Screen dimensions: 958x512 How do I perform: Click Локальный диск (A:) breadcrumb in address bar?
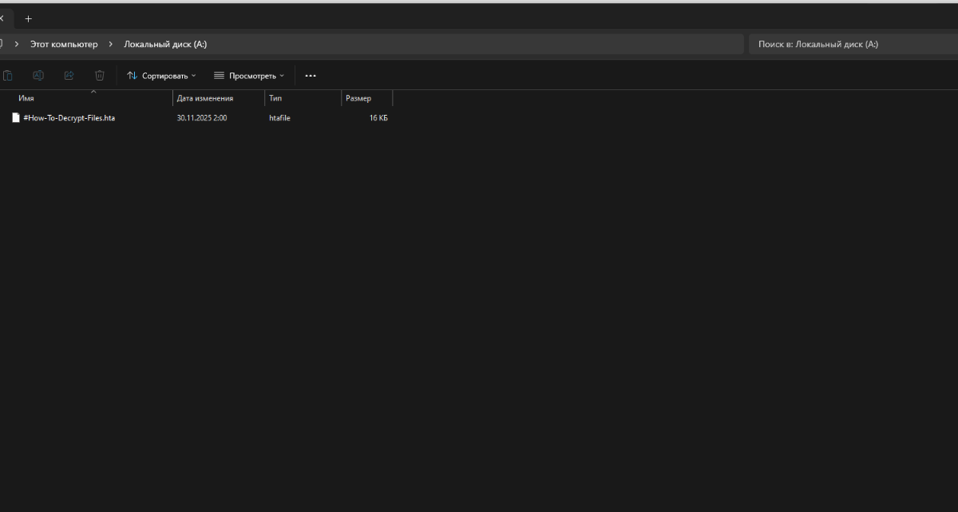pos(165,45)
